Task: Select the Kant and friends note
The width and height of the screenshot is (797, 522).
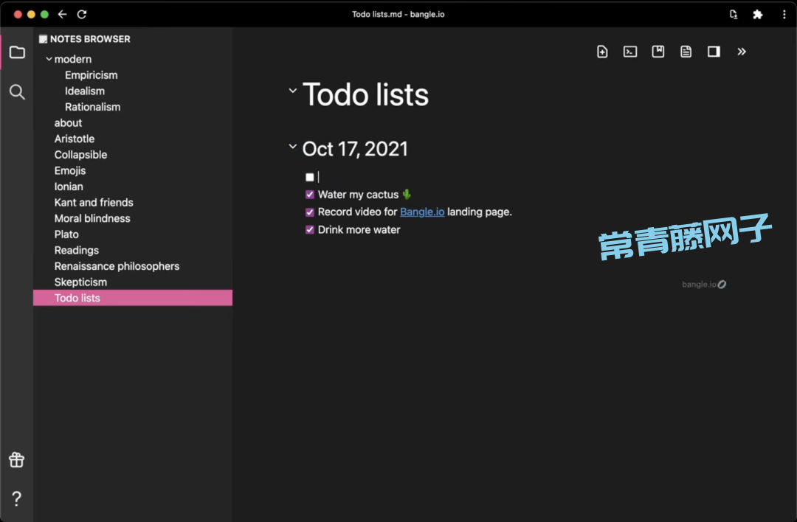Action: point(94,202)
